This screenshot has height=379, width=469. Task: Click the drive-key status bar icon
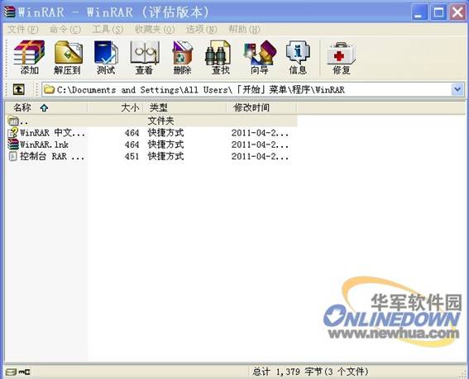click(x=18, y=372)
